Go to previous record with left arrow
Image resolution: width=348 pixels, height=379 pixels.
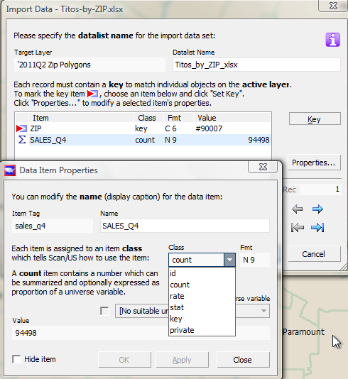pyautogui.click(x=297, y=209)
